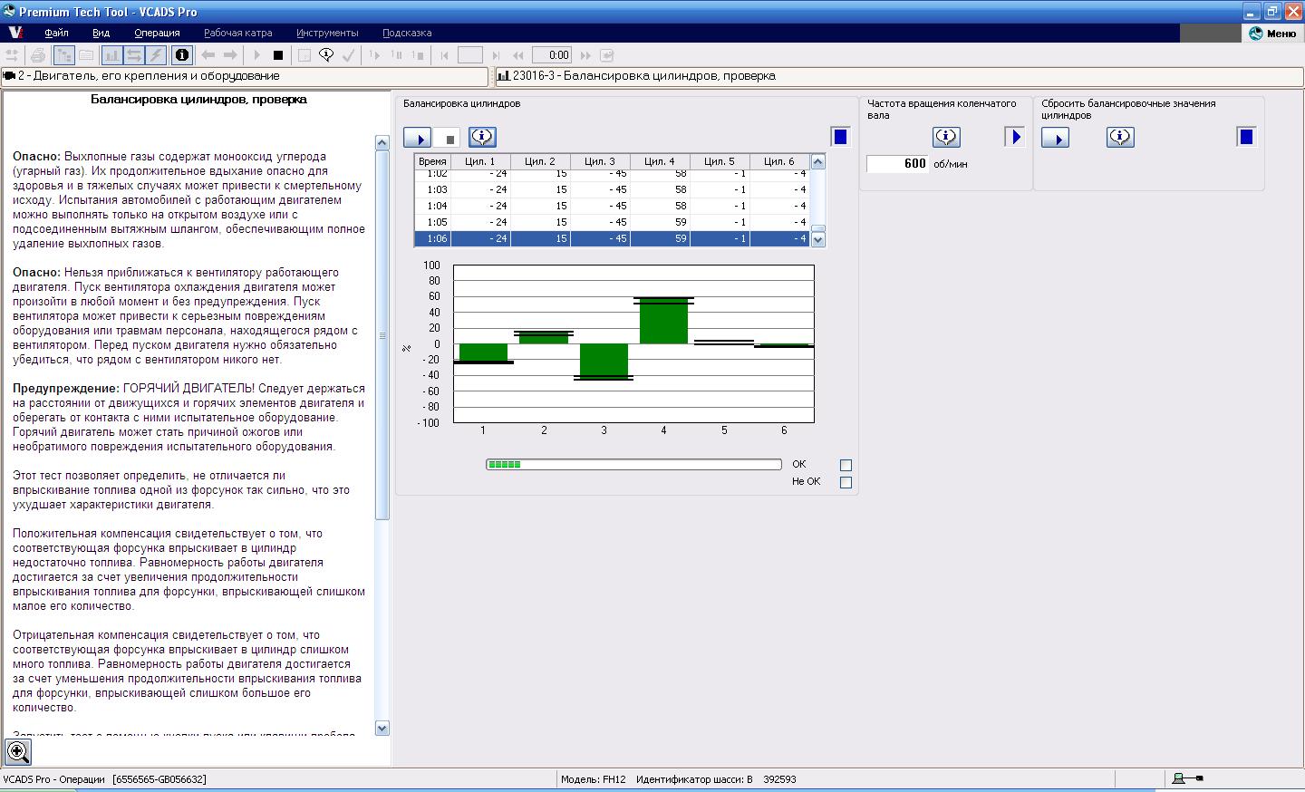The image size is (1305, 792).
Task: Click the fast-forward toolbar icon
Action: coord(585,55)
